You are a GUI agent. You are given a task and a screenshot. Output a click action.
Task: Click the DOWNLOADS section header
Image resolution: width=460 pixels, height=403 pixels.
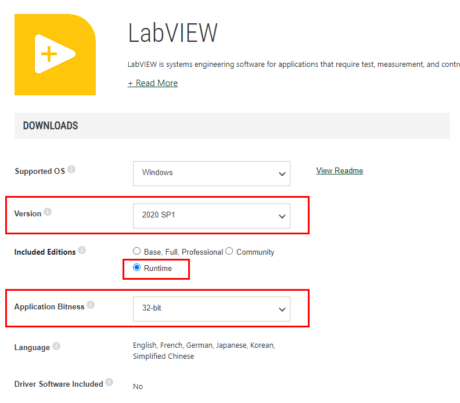click(x=51, y=126)
